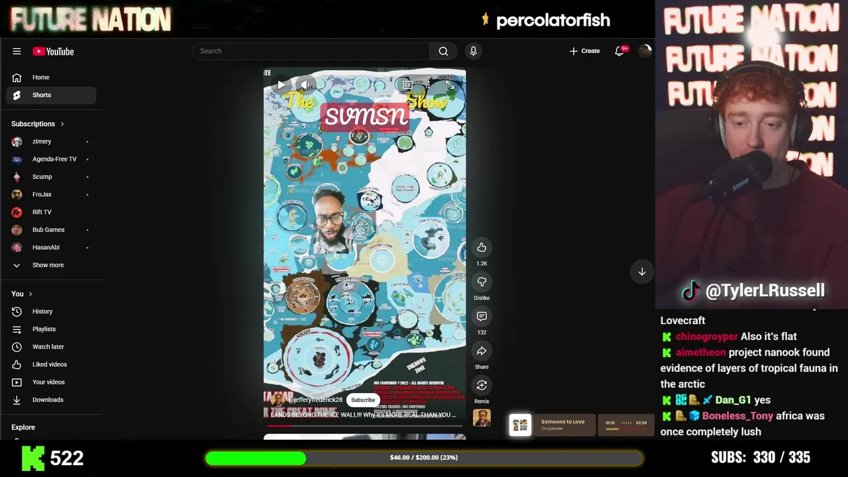The image size is (848, 477).
Task: Open HasanAbi channel
Action: click(x=51, y=247)
